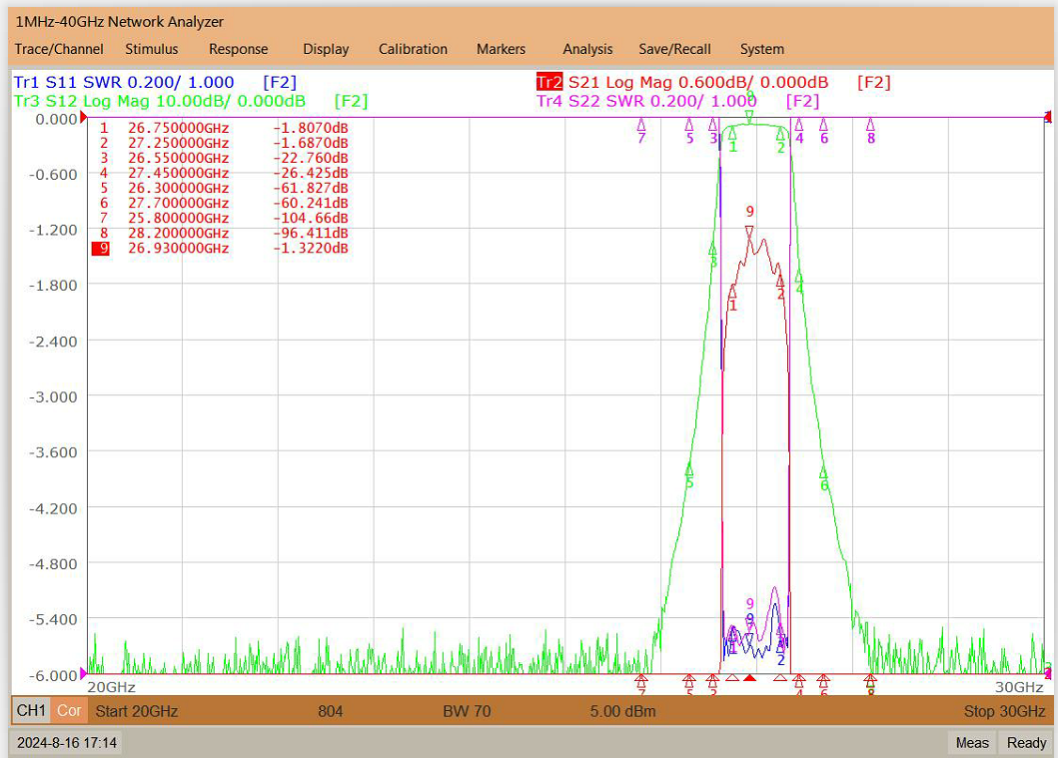Click the filled red active marker triangle on bottom axis

tap(749, 677)
